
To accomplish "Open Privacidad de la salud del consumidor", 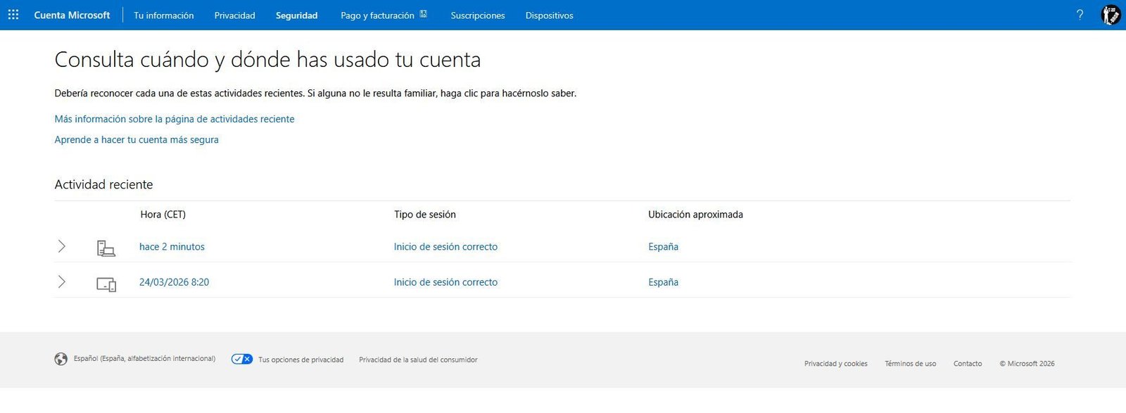I will [418, 360].
